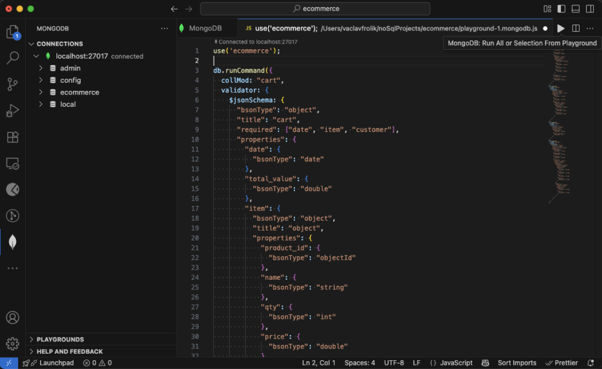Screen dimensions: 602x369
Task: Change the UTF-8 encoding
Action: coord(394,363)
